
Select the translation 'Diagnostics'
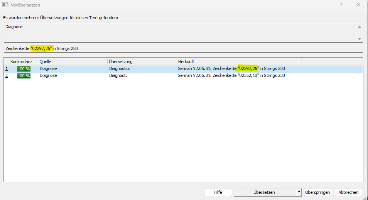pyautogui.click(x=120, y=68)
